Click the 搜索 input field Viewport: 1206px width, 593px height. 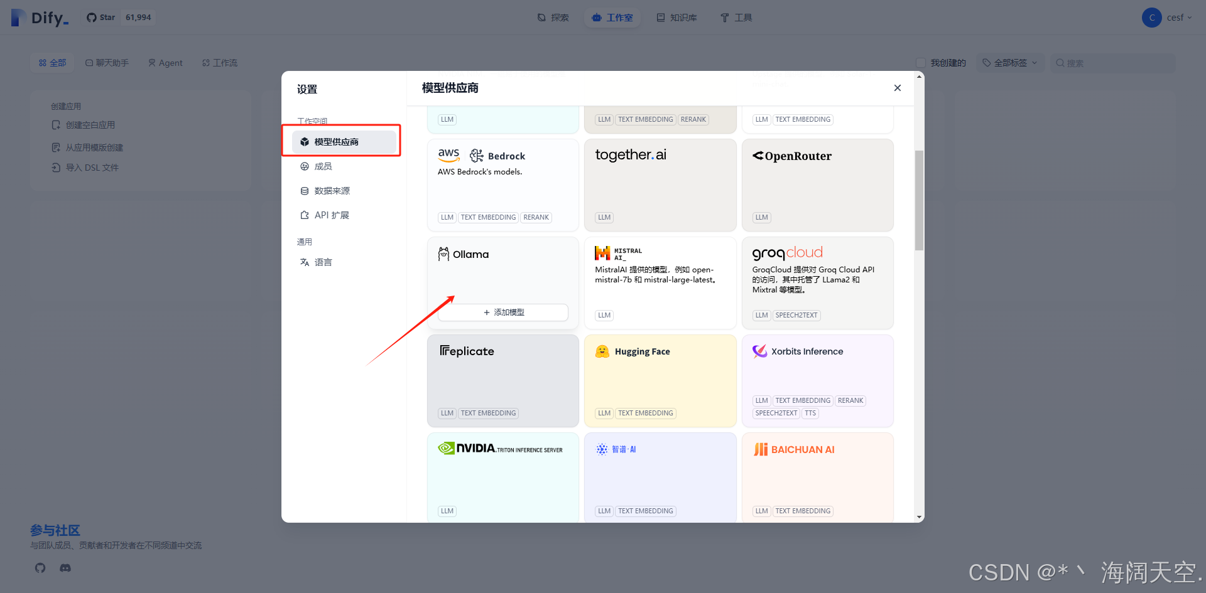pyautogui.click(x=1112, y=63)
